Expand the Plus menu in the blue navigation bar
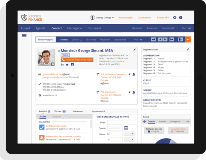Screen dimensions: 206x160 [186, 28]
